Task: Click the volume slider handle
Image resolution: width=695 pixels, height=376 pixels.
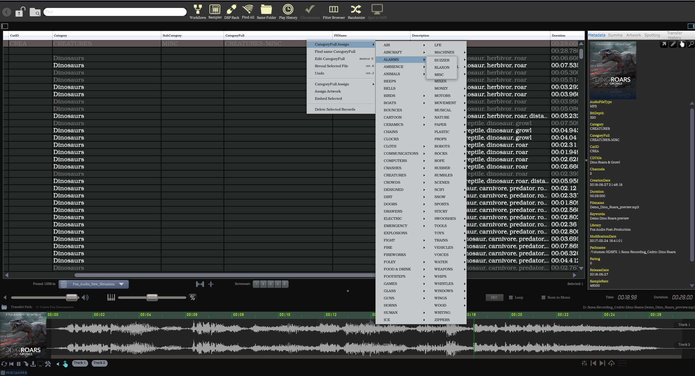Action: (x=72, y=298)
